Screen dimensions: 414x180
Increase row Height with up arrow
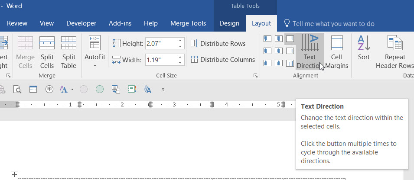pos(180,41)
